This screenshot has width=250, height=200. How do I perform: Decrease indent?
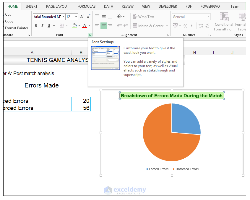click(x=119, y=26)
